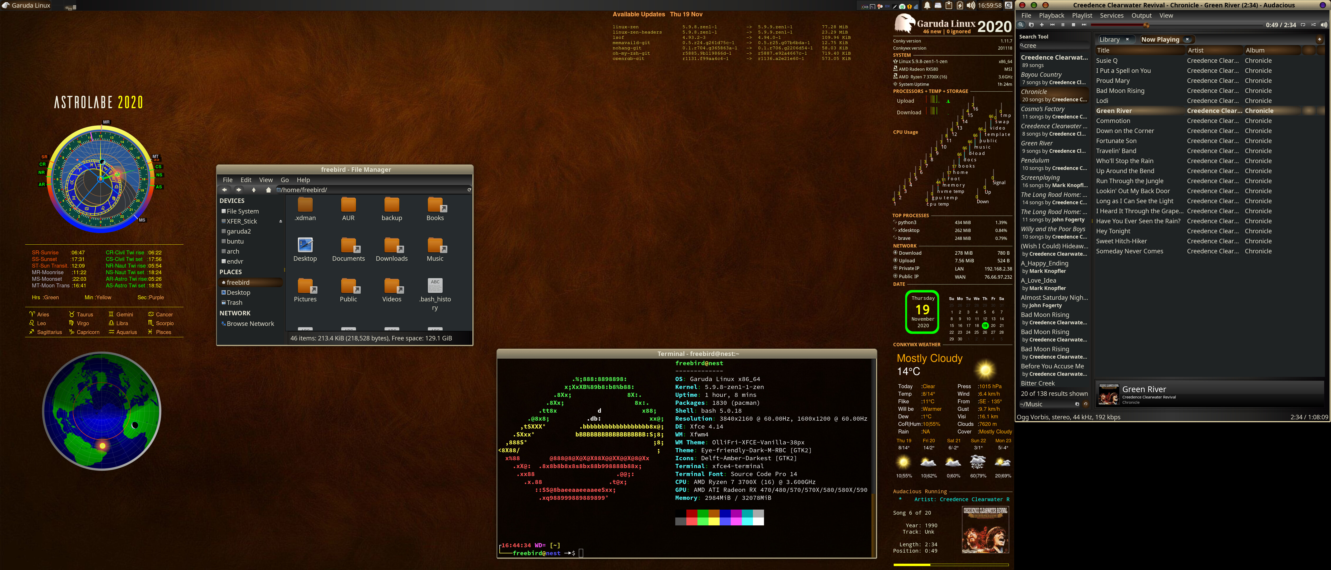Click the Open Files icon in Audacious toolbar
This screenshot has height=570, width=1331.
1031,25
